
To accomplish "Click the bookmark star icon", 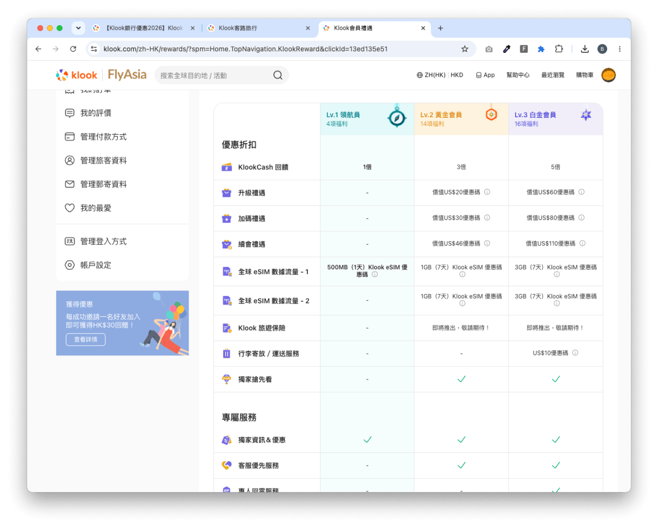I will [465, 49].
